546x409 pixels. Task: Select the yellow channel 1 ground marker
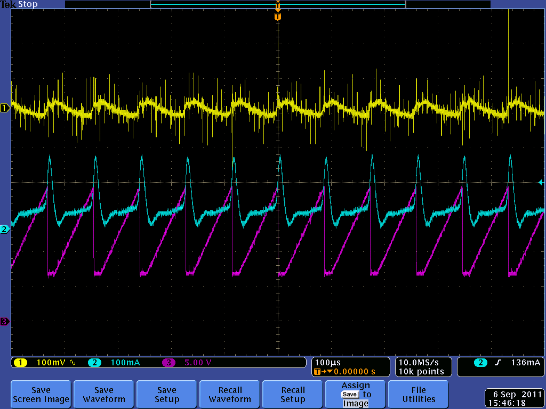coord(5,108)
